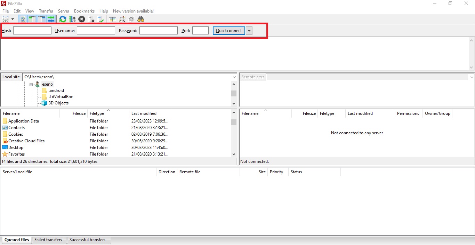Select the Application Data folder row

[x=116, y=121]
